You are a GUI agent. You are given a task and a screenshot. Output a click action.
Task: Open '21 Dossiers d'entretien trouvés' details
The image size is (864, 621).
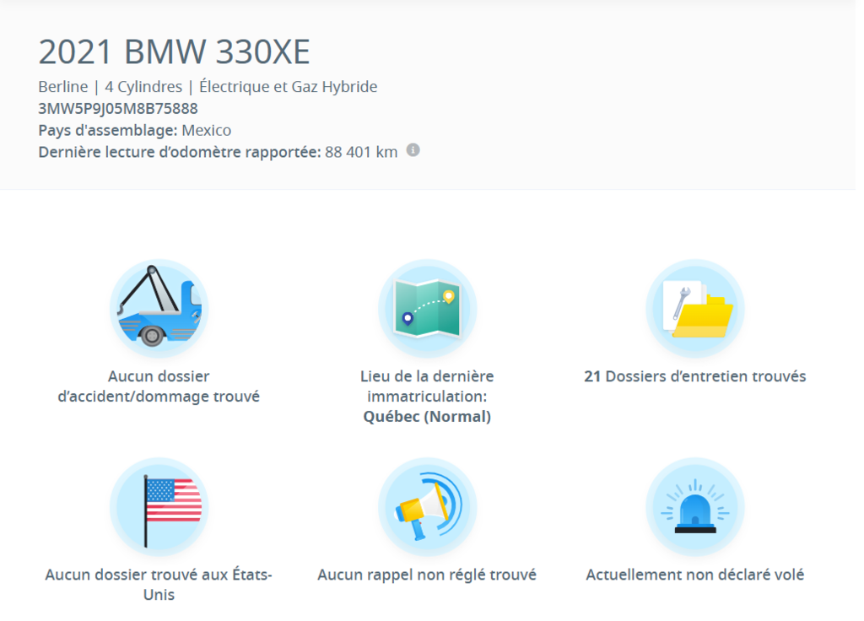click(695, 376)
